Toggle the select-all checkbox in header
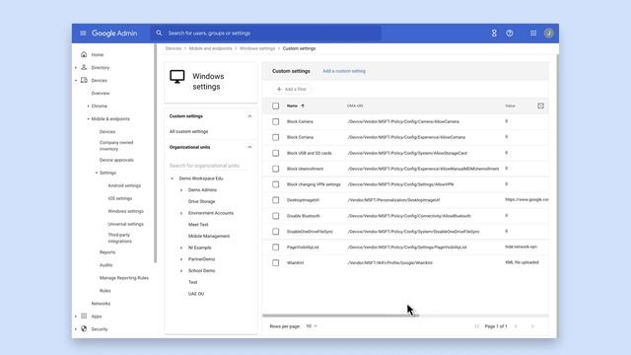 tap(276, 106)
